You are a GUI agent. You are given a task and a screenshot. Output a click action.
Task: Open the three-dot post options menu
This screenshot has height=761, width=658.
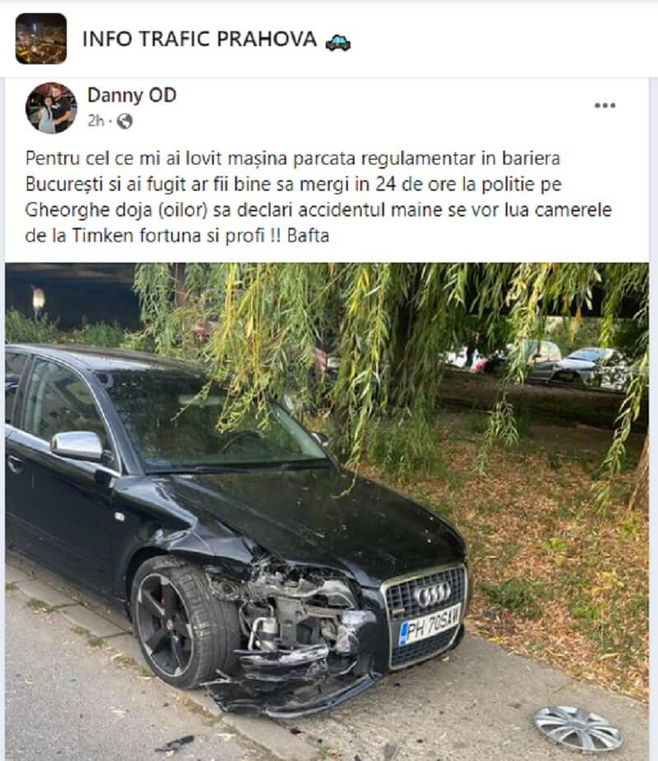point(605,105)
